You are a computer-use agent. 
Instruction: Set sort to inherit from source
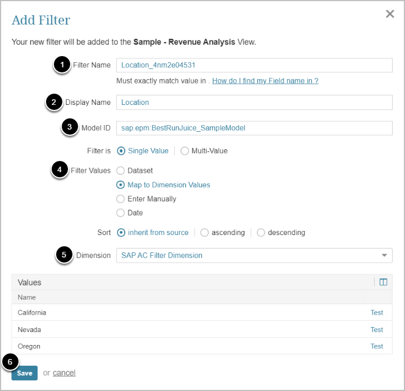coord(121,232)
